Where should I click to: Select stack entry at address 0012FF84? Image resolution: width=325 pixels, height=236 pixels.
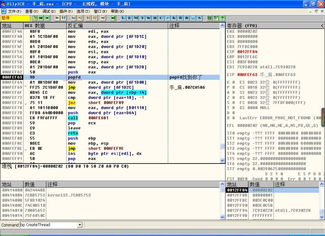coord(237,190)
